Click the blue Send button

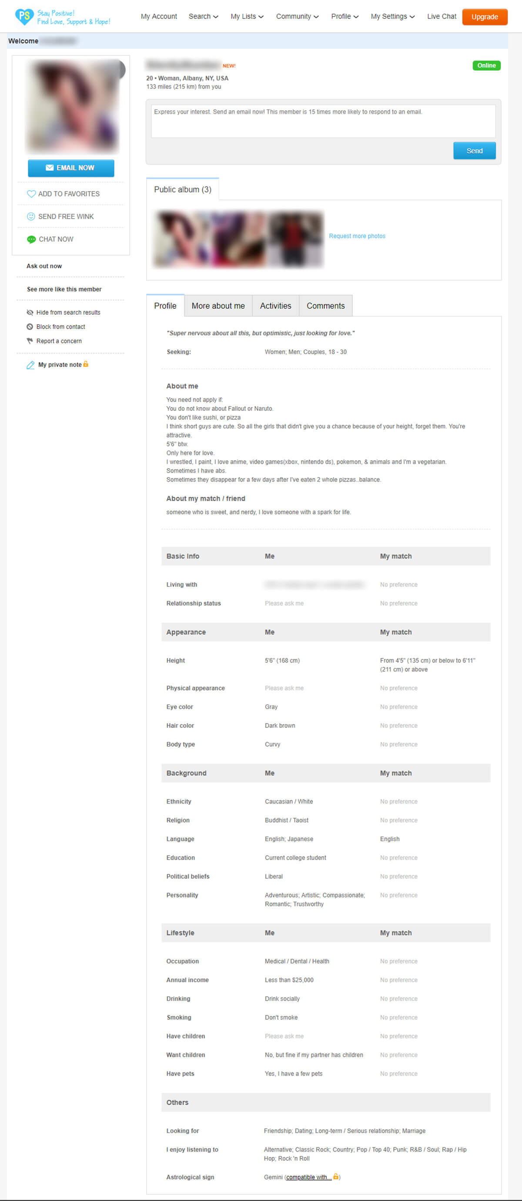tap(474, 151)
